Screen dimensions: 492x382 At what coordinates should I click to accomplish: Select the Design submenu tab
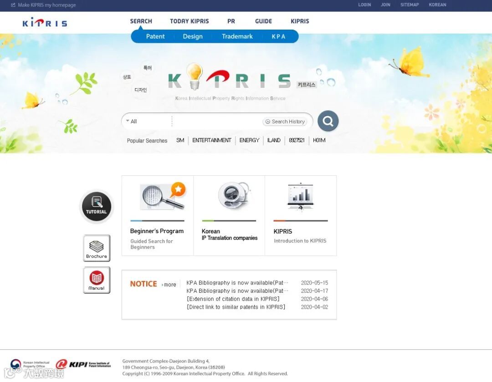click(193, 36)
